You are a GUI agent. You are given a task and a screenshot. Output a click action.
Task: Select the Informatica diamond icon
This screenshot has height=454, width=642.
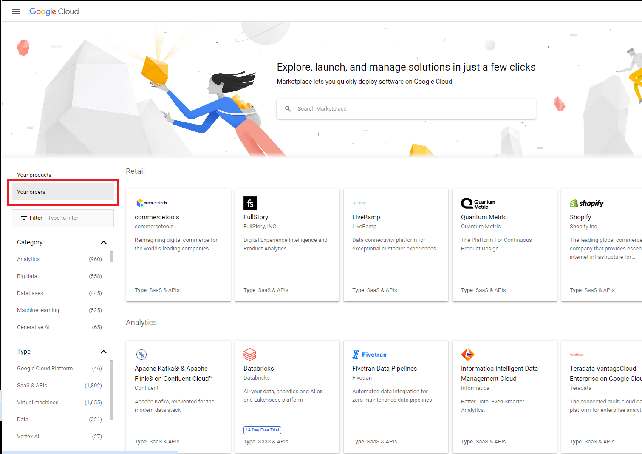click(468, 355)
